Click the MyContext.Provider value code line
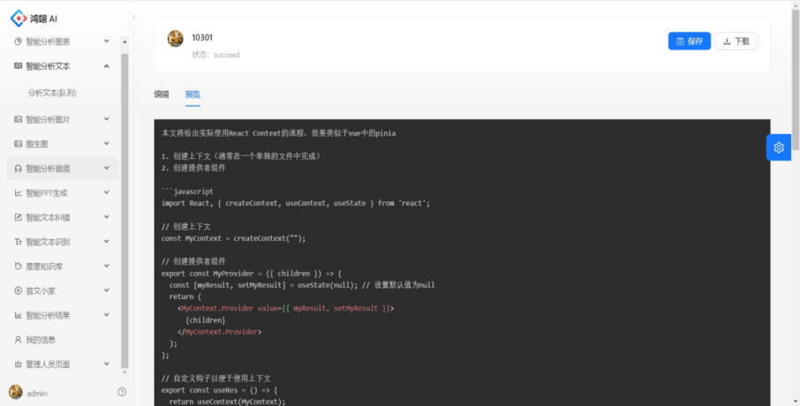The width and height of the screenshot is (800, 406). click(286, 308)
